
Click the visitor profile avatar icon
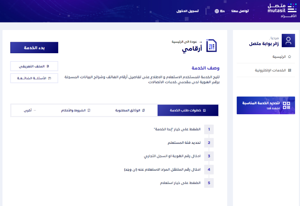(x=288, y=41)
